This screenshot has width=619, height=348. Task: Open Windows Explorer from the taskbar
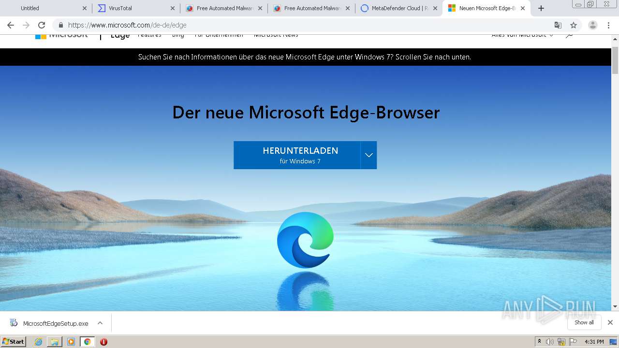[55, 342]
